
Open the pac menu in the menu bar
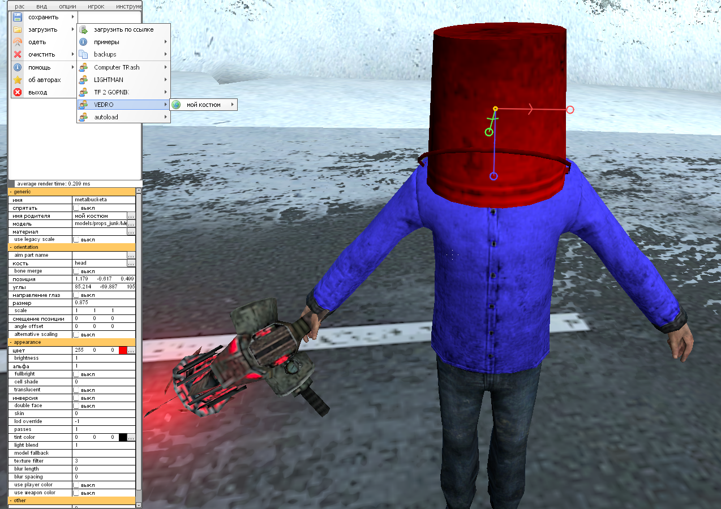click(x=20, y=7)
